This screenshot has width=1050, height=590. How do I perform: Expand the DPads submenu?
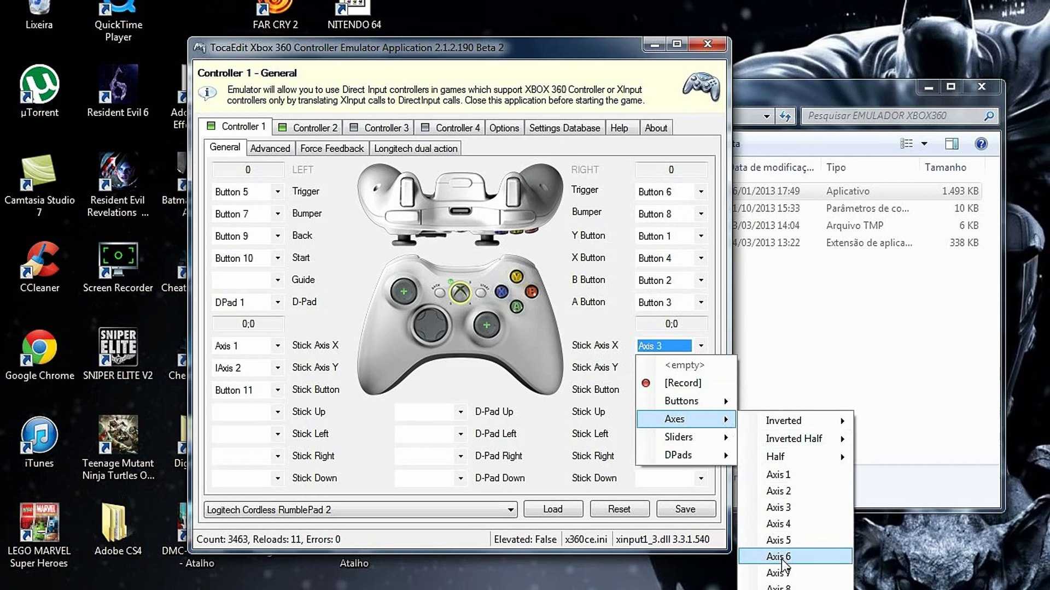[x=686, y=455]
